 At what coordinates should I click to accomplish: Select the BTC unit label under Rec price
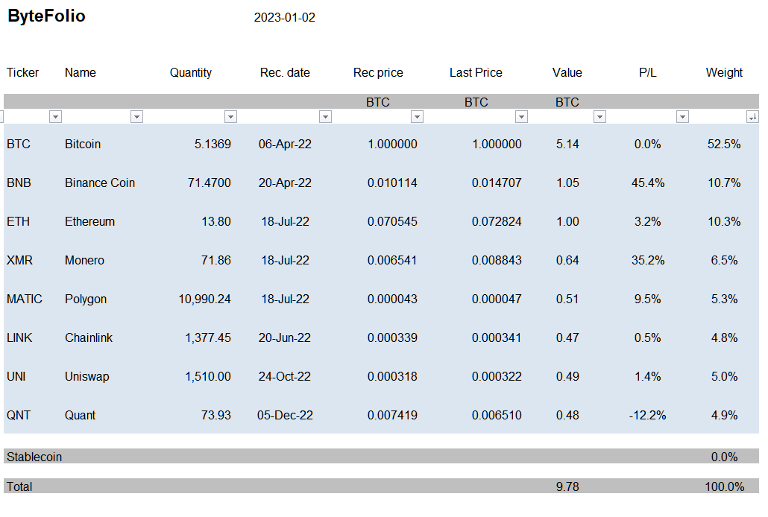pyautogui.click(x=378, y=102)
